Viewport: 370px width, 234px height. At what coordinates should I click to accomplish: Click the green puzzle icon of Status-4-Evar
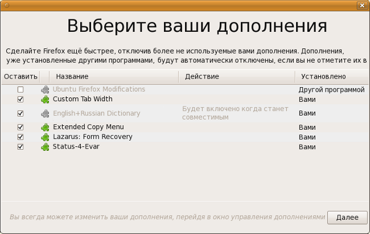pyautogui.click(x=45, y=147)
